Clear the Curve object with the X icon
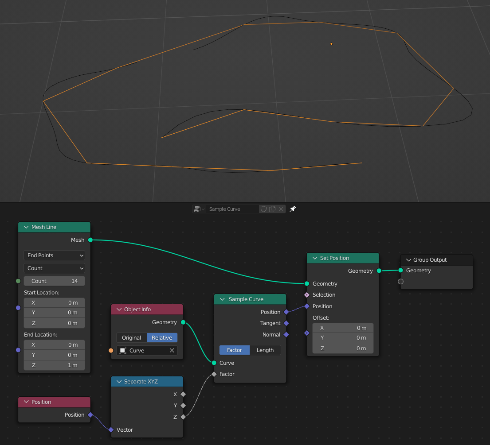Viewport: 490px width, 445px height. click(172, 350)
